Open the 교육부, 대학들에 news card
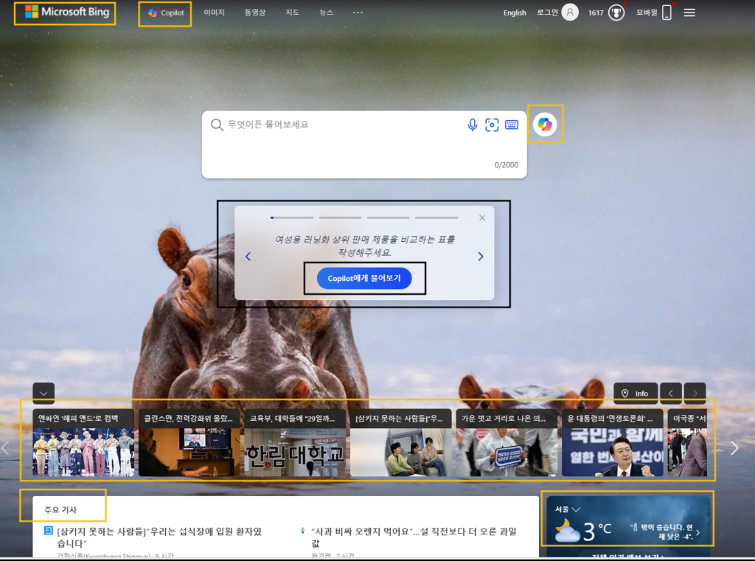Screen dimensions: 755x561 [x=295, y=442]
